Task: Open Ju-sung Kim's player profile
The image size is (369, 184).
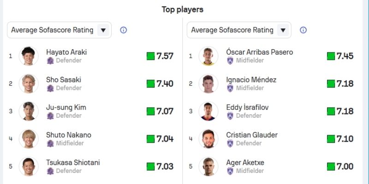Action: pos(66,107)
